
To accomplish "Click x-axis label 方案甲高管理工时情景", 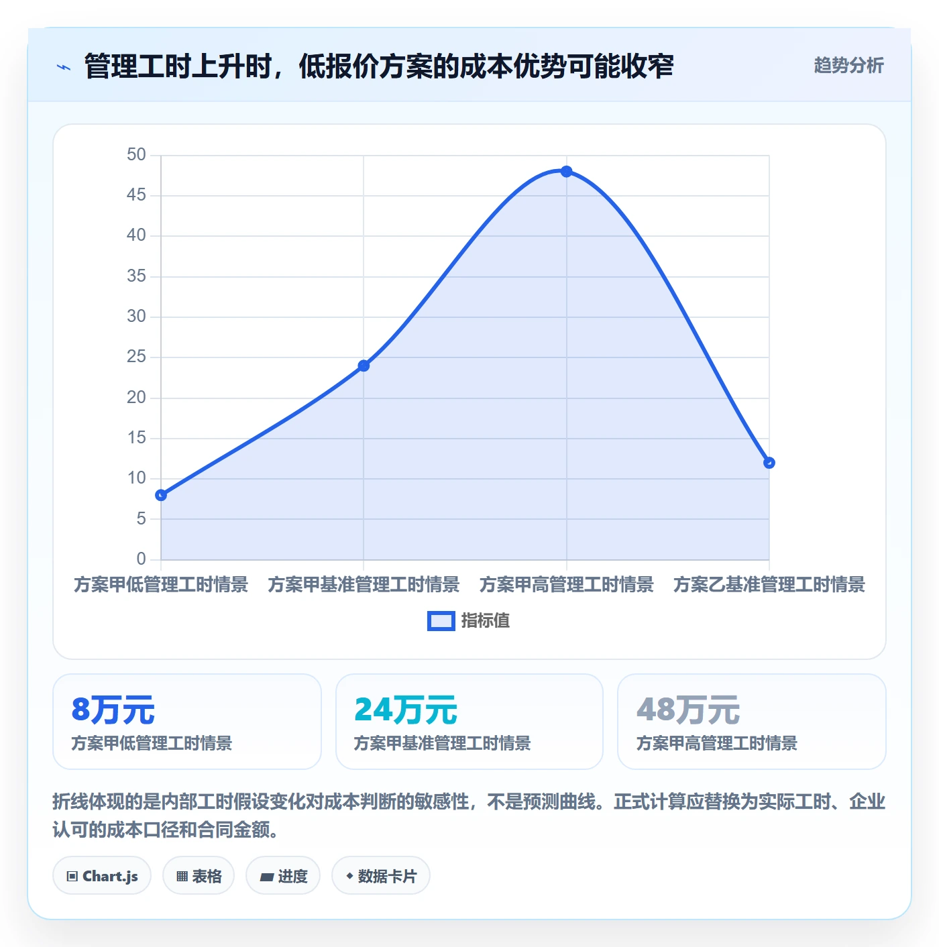I will pos(567,585).
